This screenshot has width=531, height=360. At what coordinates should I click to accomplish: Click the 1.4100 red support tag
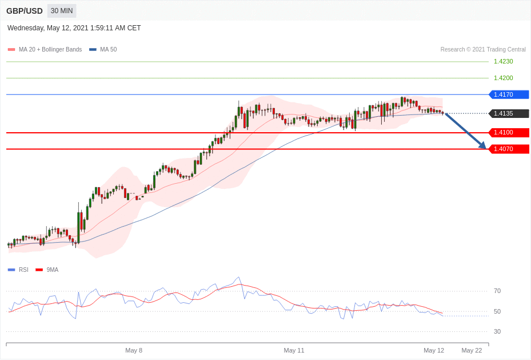[x=509, y=133]
